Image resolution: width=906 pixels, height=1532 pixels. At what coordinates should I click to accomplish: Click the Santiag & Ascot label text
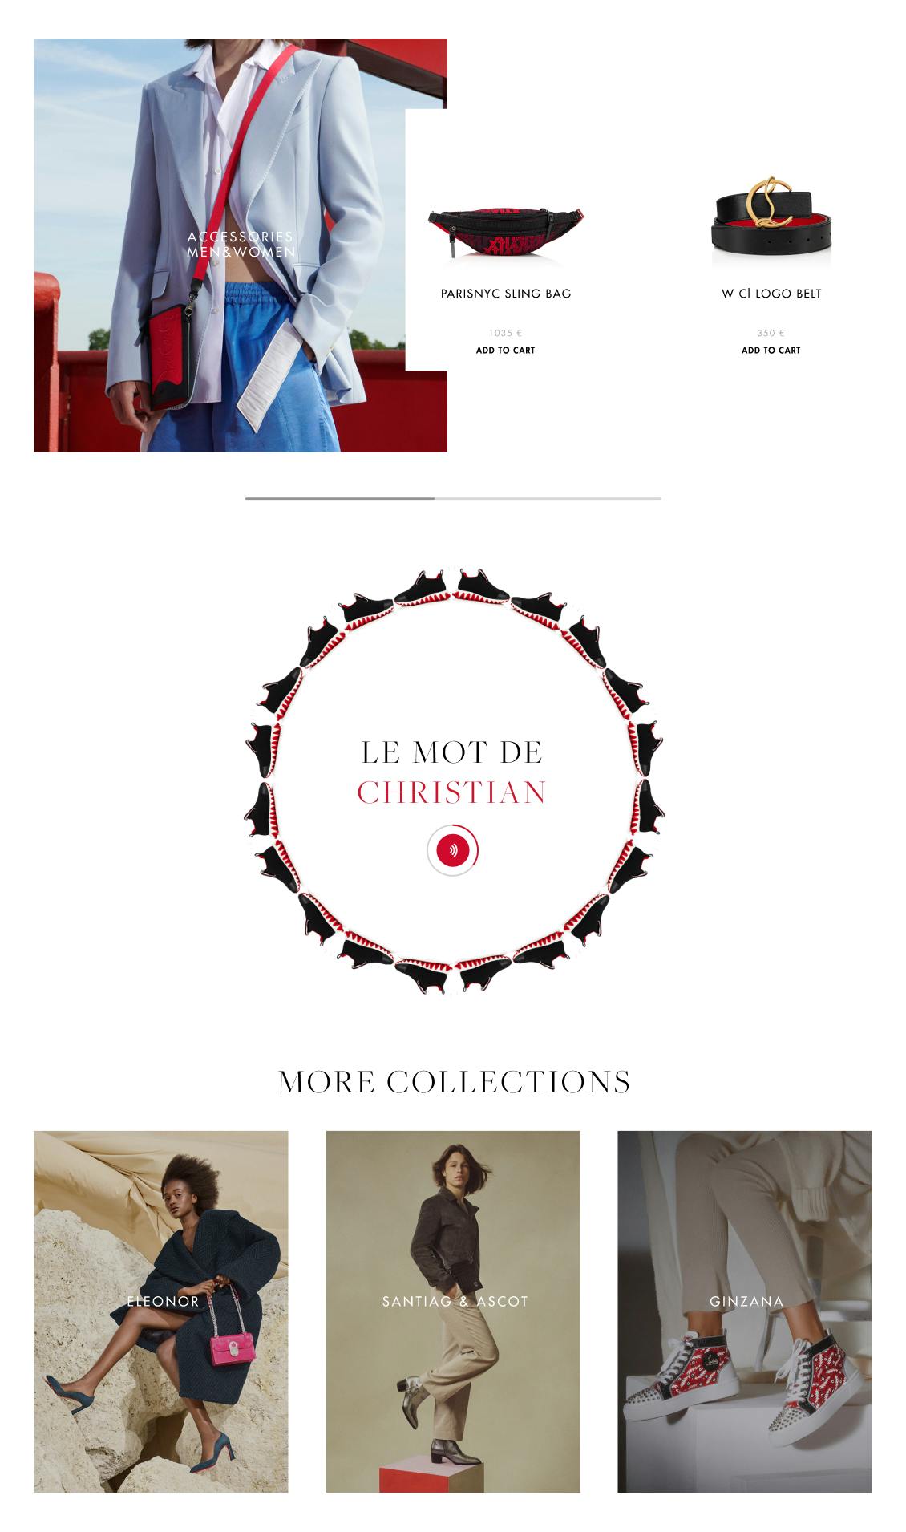click(x=455, y=1302)
